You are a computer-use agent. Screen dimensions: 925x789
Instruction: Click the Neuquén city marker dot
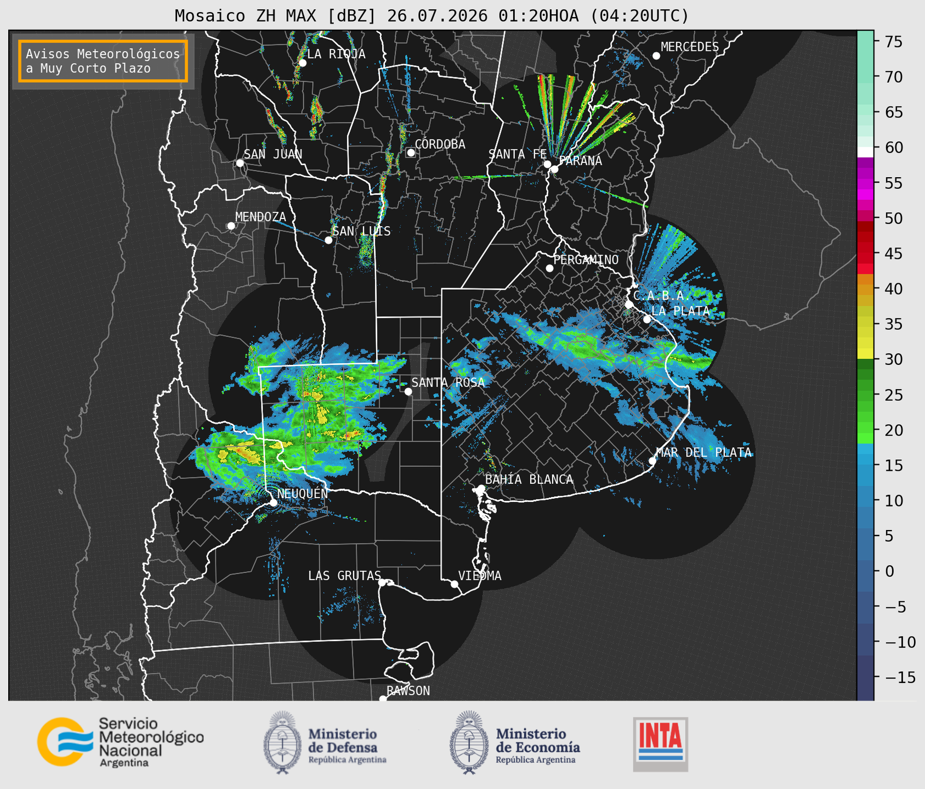(273, 503)
